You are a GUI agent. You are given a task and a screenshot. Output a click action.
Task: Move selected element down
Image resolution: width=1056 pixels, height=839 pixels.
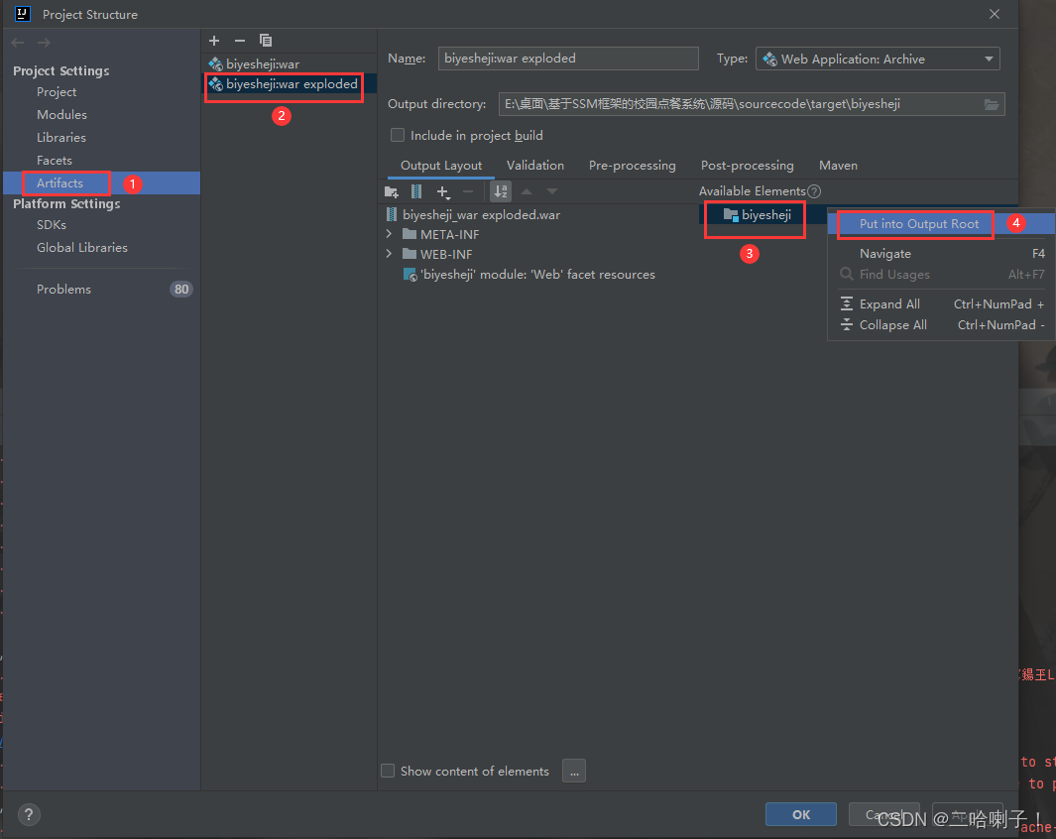pos(552,192)
